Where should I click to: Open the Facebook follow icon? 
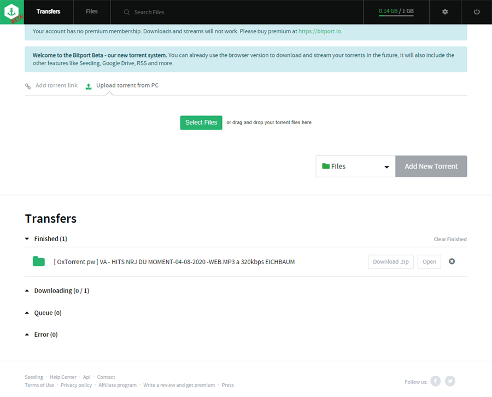435,381
